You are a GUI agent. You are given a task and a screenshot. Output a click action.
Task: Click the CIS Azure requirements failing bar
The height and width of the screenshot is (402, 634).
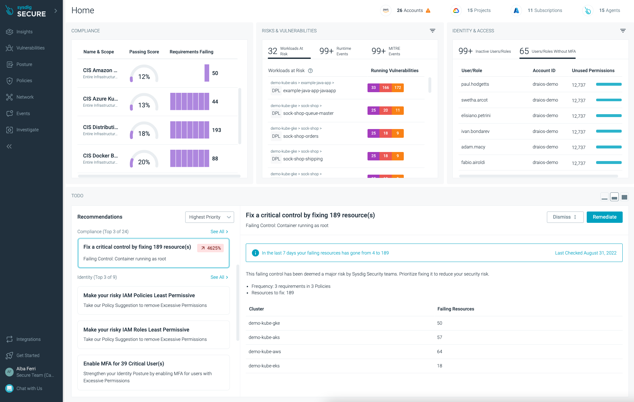189,102
